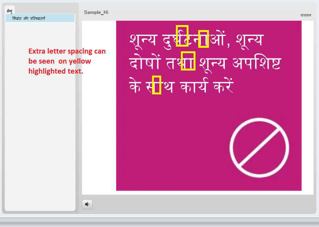Image resolution: width=319 pixels, height=227 pixels.
Task: Open the मेनू tab
Action: click(10, 10)
